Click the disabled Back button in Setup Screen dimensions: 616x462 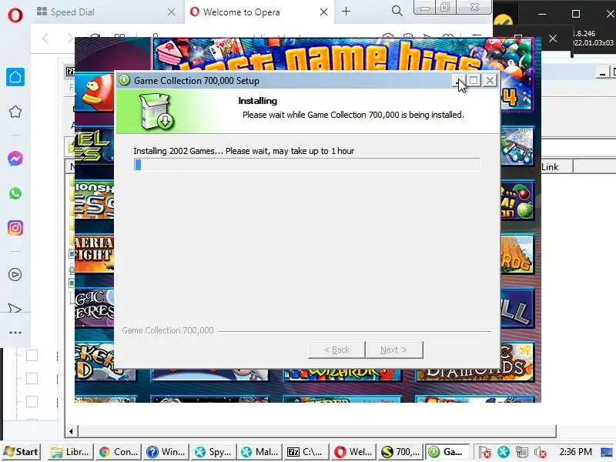click(x=336, y=350)
